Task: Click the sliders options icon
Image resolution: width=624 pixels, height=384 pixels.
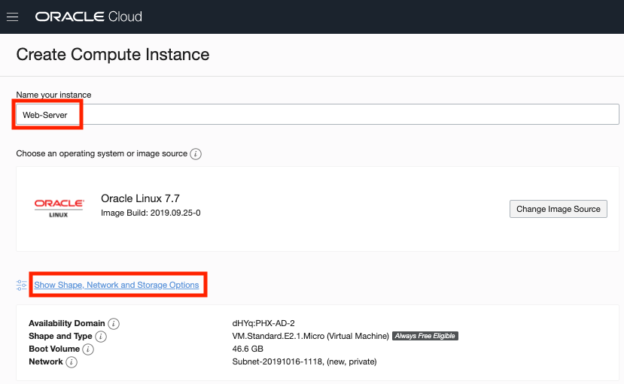Action: click(22, 285)
